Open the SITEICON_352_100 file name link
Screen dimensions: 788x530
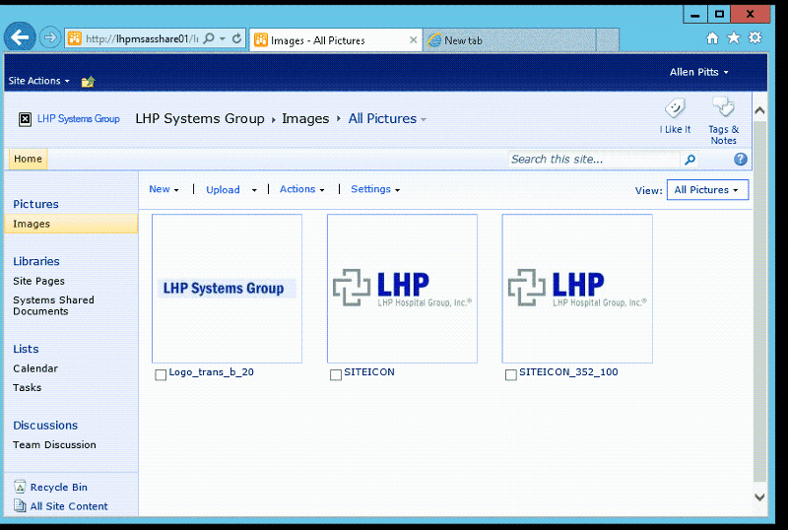tap(568, 372)
